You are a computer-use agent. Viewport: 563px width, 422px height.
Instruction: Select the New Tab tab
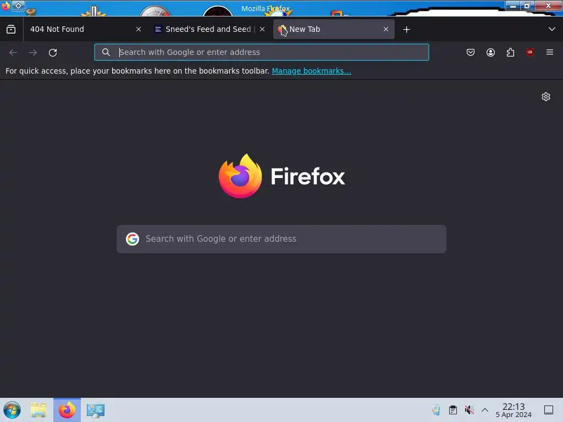pyautogui.click(x=334, y=29)
